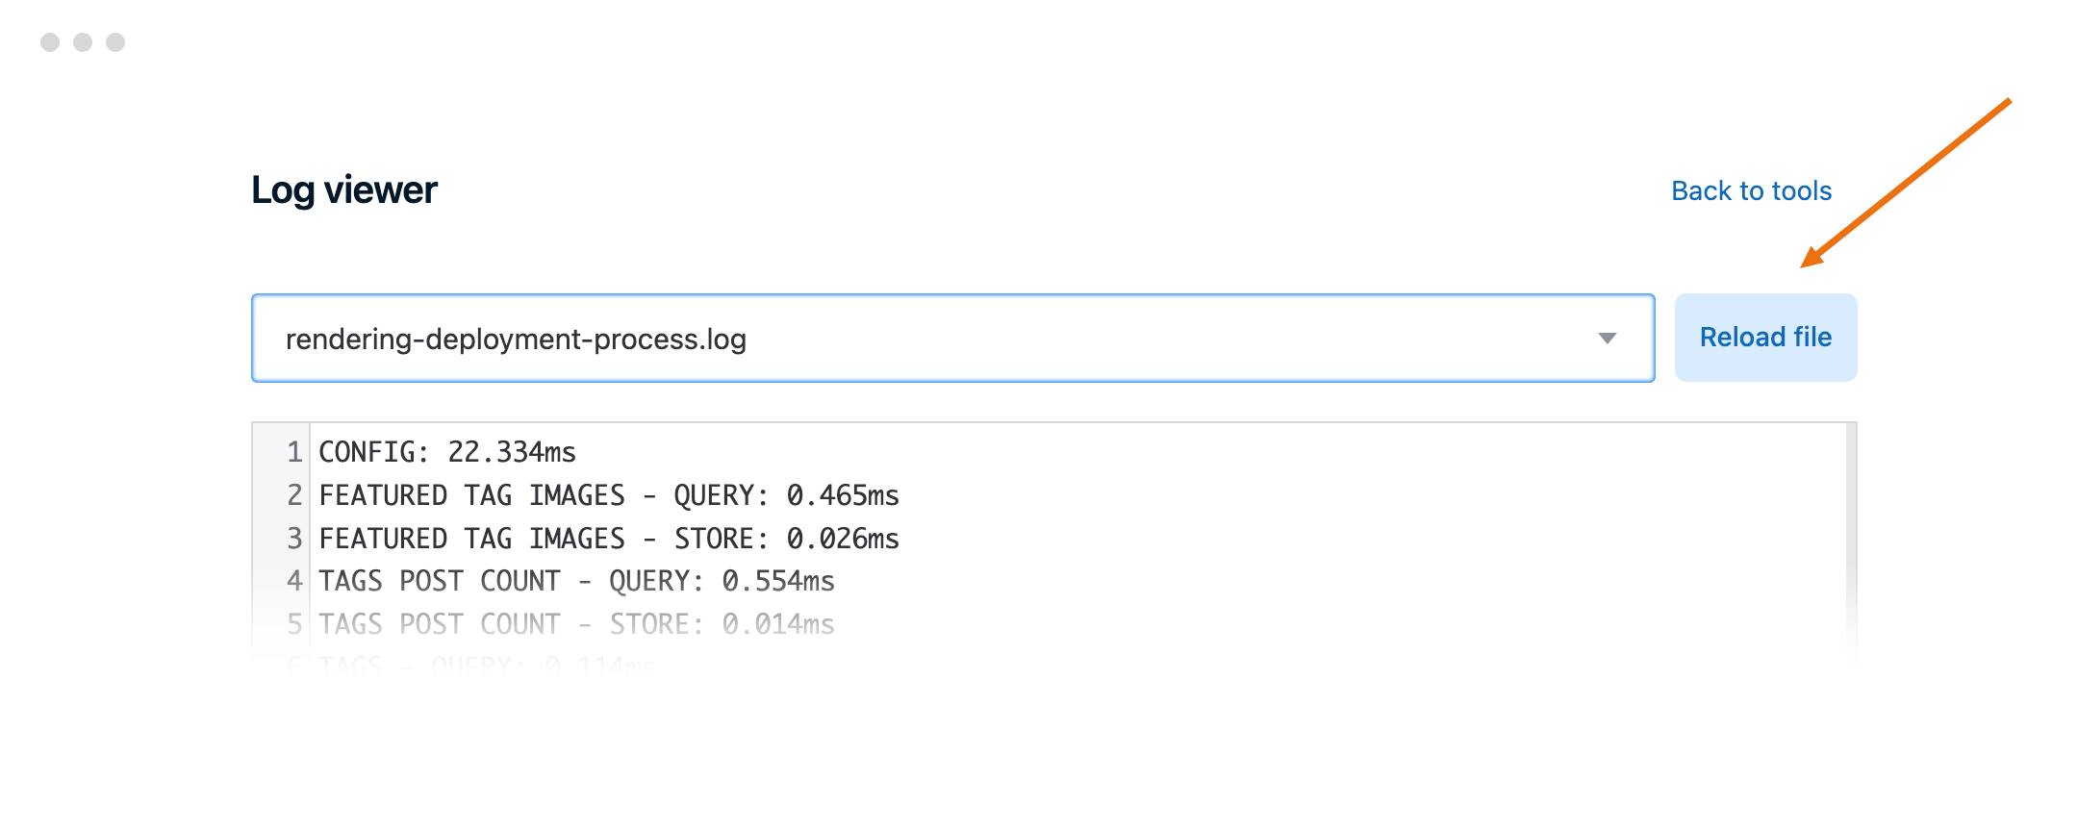
Task: Click the TAGS POST COUNT QUERY entry
Action: [576, 581]
